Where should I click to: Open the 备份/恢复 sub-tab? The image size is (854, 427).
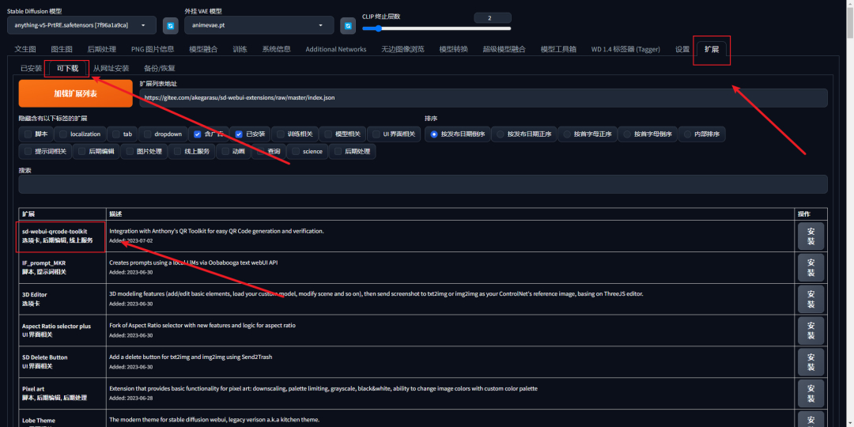tap(159, 69)
